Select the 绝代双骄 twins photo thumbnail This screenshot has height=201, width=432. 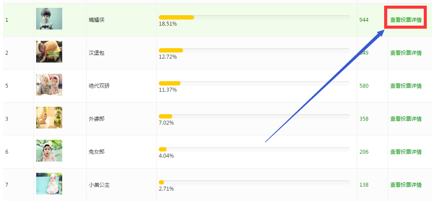tap(49, 85)
